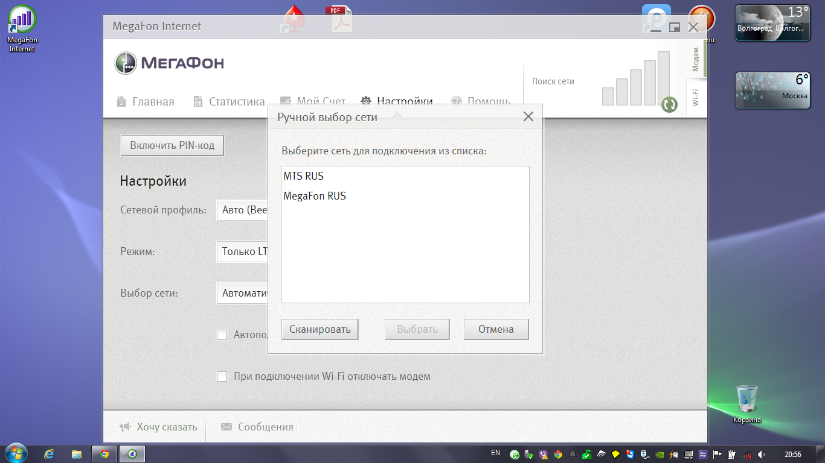Click the MegaFon Internet taskbar button
825x463 pixels.
(x=132, y=454)
